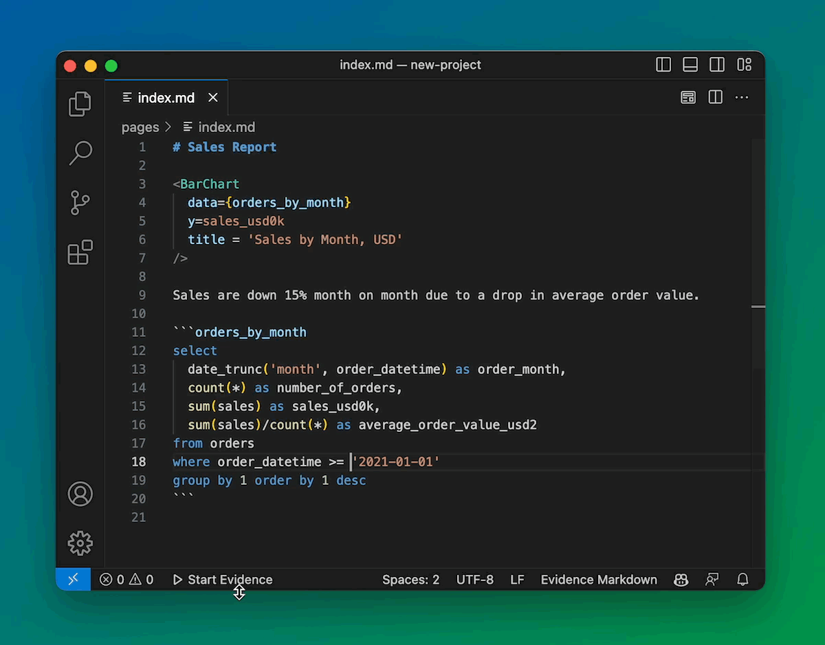Open the Manage gear menu

80,543
